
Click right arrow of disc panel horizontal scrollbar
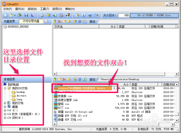[177, 74]
